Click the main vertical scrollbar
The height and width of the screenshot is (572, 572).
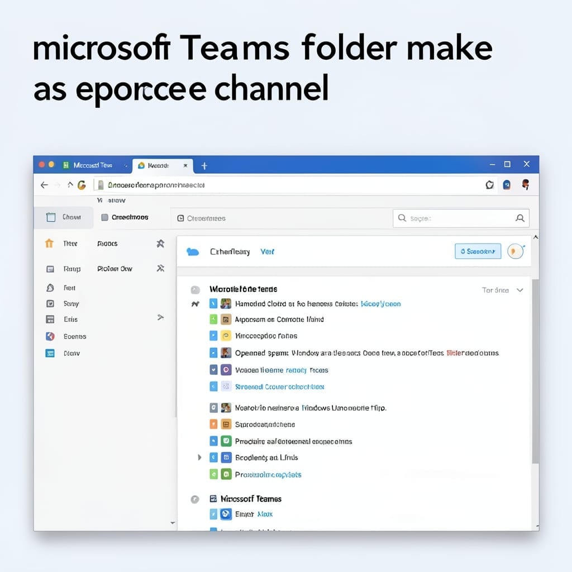[x=535, y=371]
